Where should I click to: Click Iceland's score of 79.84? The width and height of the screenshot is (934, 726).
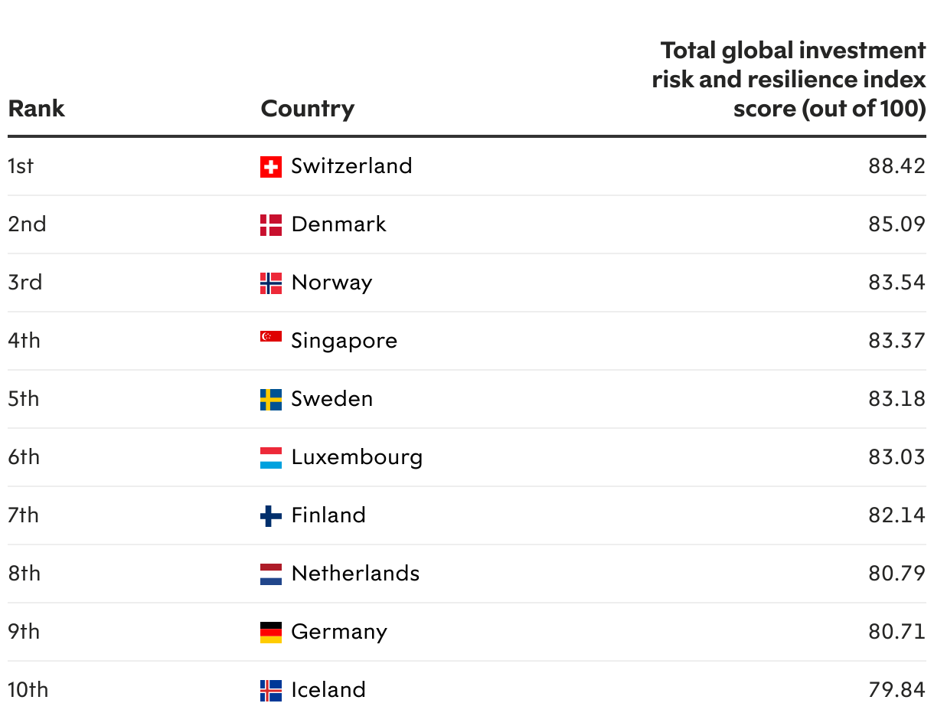click(896, 690)
